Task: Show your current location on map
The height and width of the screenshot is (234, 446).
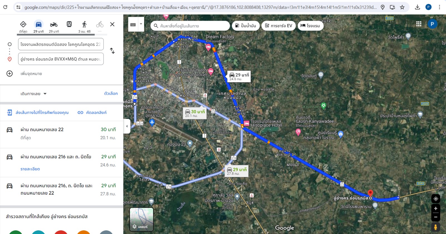Action: pos(436,199)
